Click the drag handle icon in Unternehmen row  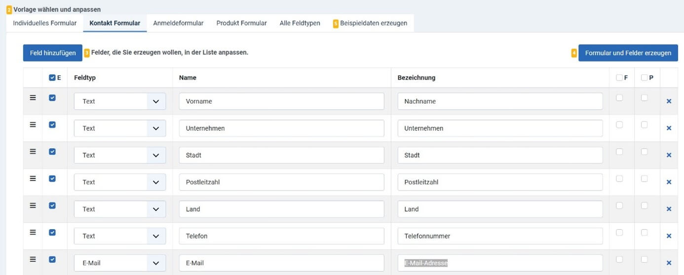pos(33,125)
